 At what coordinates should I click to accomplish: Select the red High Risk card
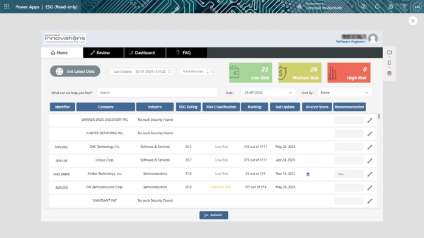[x=349, y=73]
